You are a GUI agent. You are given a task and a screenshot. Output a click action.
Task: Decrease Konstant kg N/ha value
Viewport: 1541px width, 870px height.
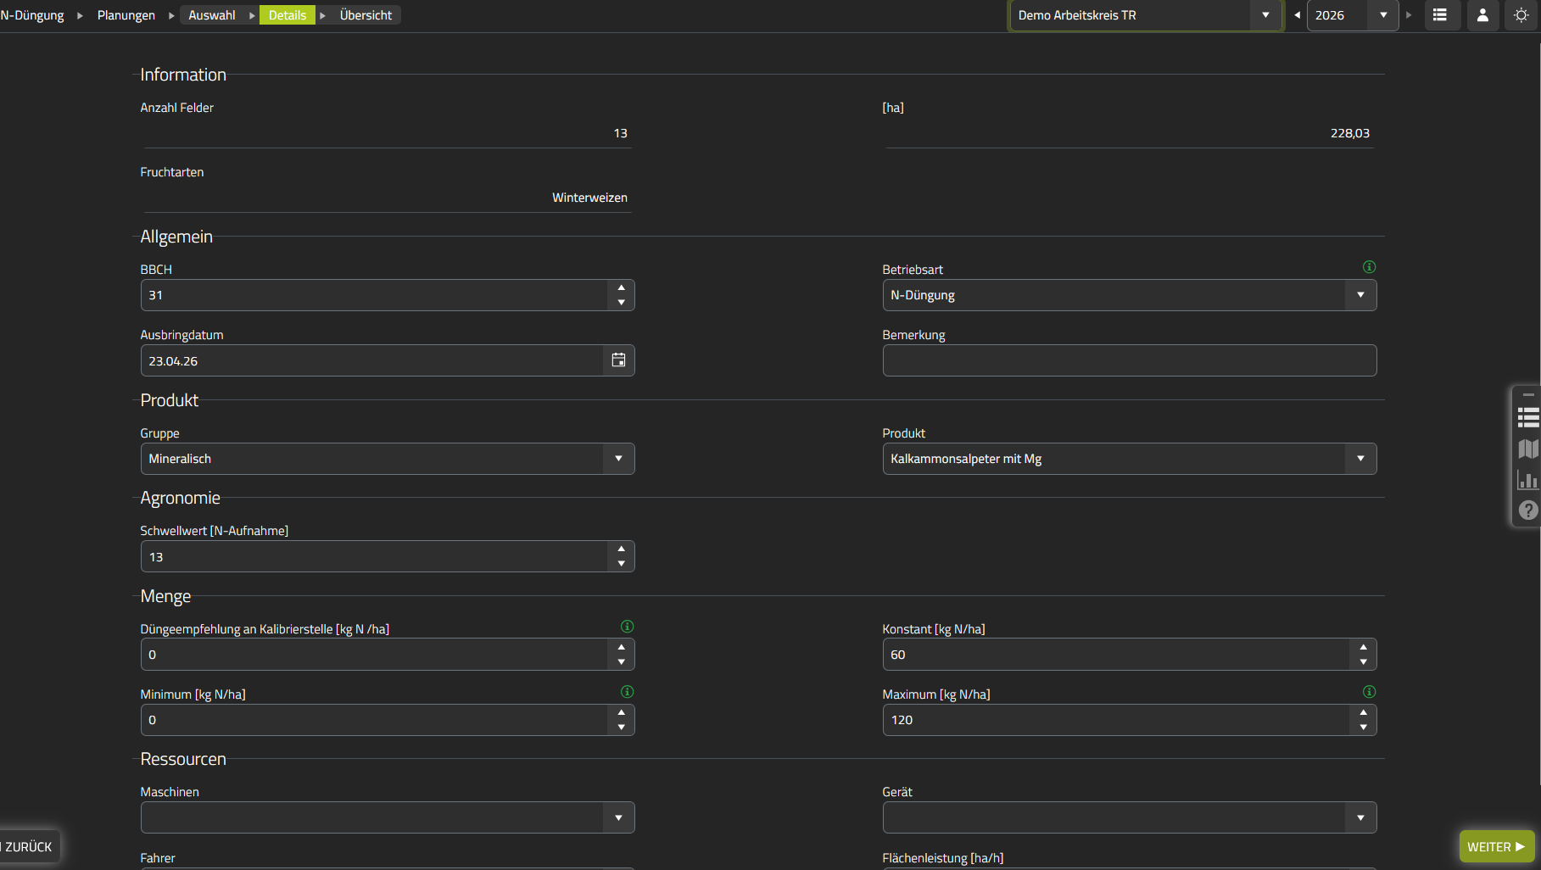[x=1364, y=662]
